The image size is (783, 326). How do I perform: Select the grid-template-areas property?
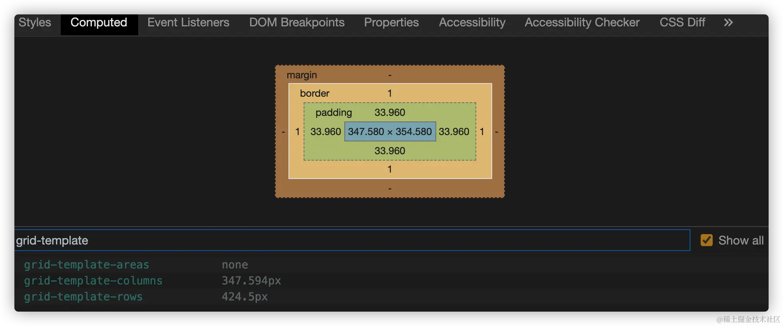[86, 265]
